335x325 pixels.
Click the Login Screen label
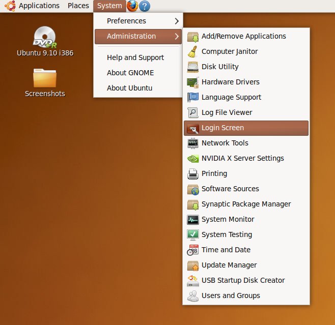click(222, 128)
